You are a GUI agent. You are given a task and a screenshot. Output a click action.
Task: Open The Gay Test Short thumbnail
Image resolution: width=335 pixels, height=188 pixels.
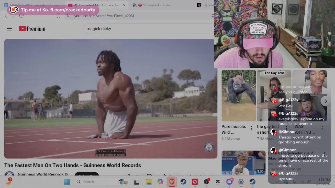click(x=274, y=96)
